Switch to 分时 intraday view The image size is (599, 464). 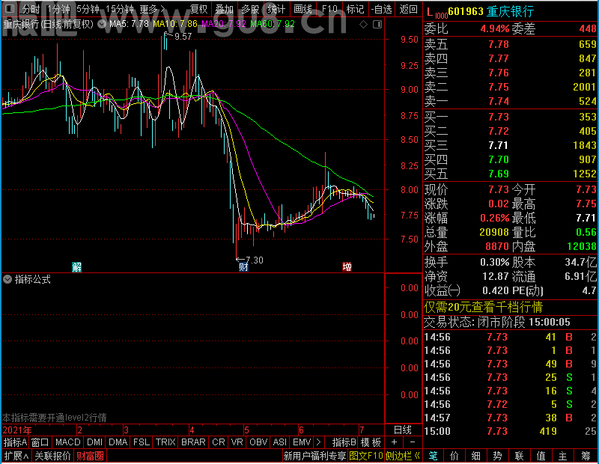point(31,9)
